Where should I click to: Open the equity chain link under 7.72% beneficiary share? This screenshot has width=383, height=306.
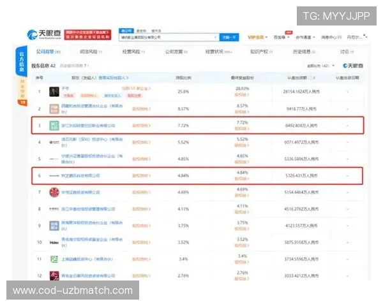[x=242, y=129]
